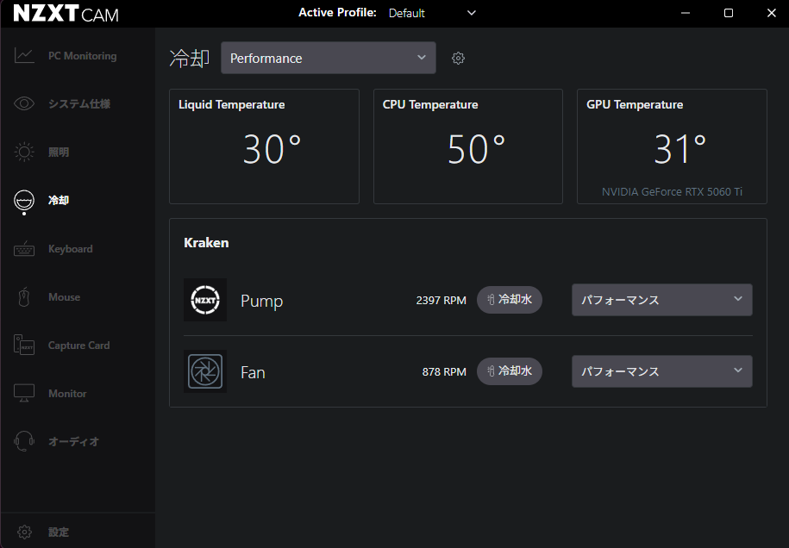Click the chevron on the Pump mode dropdown
This screenshot has width=789, height=548.
(737, 299)
